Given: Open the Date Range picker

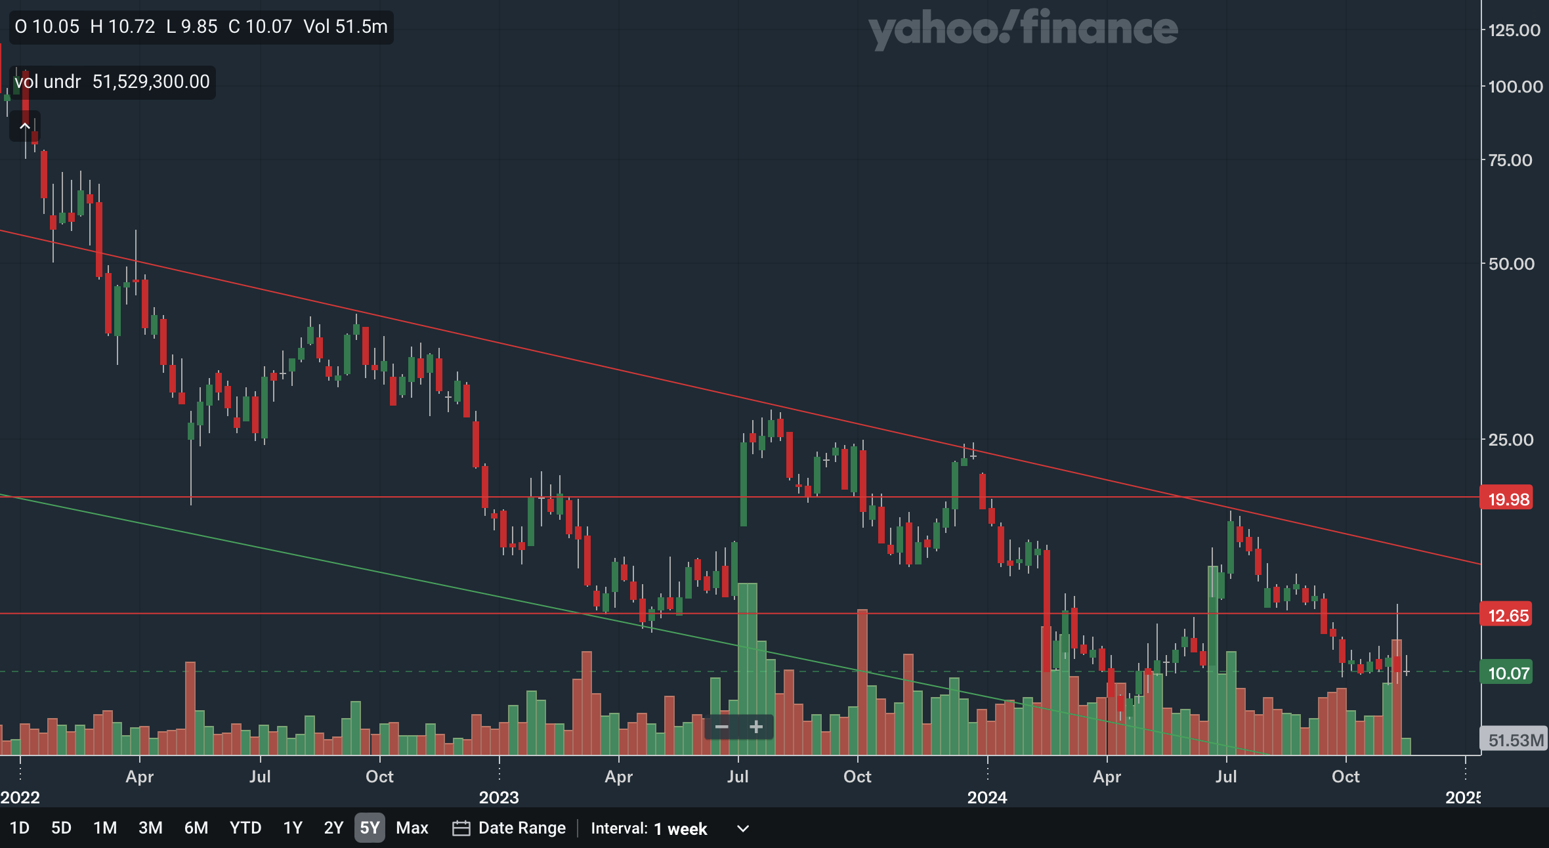Looking at the screenshot, I should (521, 828).
